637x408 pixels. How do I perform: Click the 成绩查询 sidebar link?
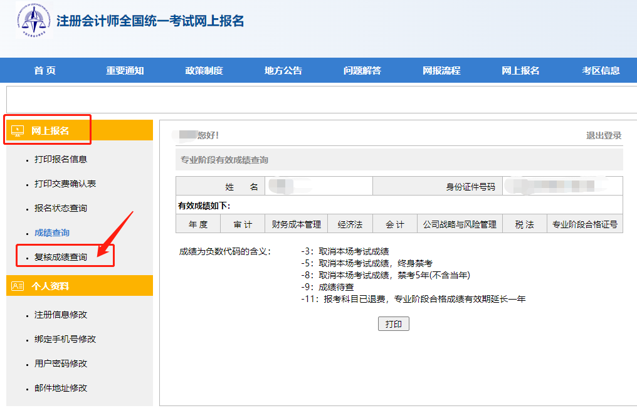tap(52, 233)
